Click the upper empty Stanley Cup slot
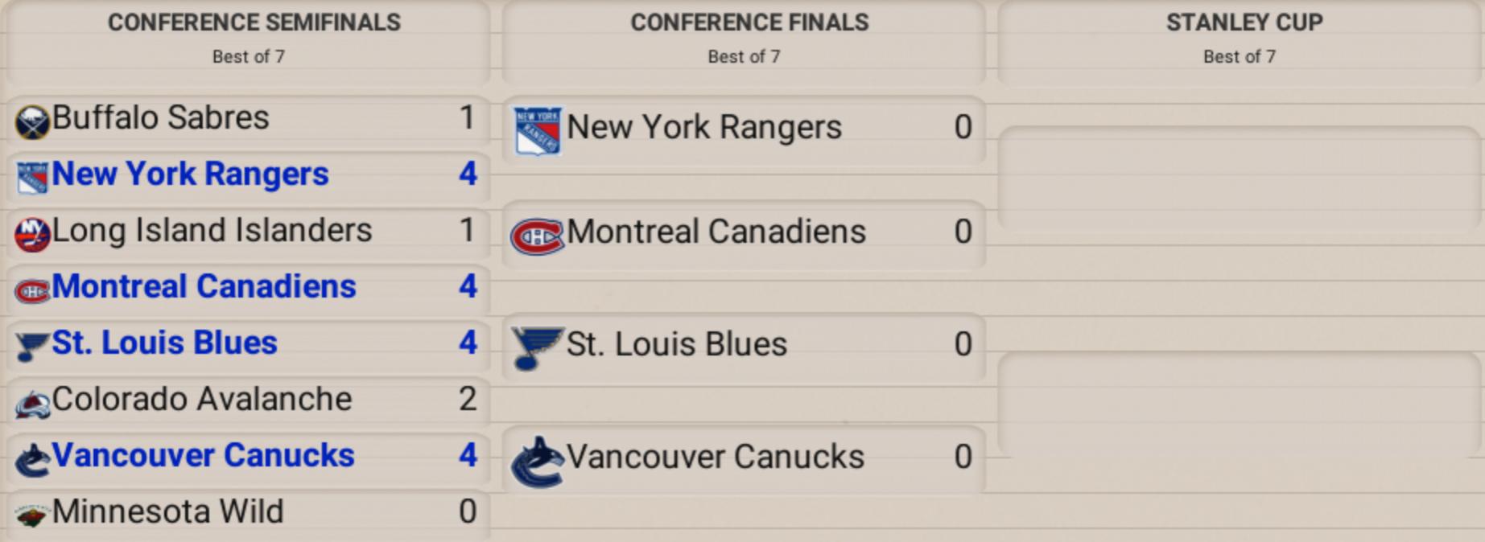 (x=1240, y=179)
